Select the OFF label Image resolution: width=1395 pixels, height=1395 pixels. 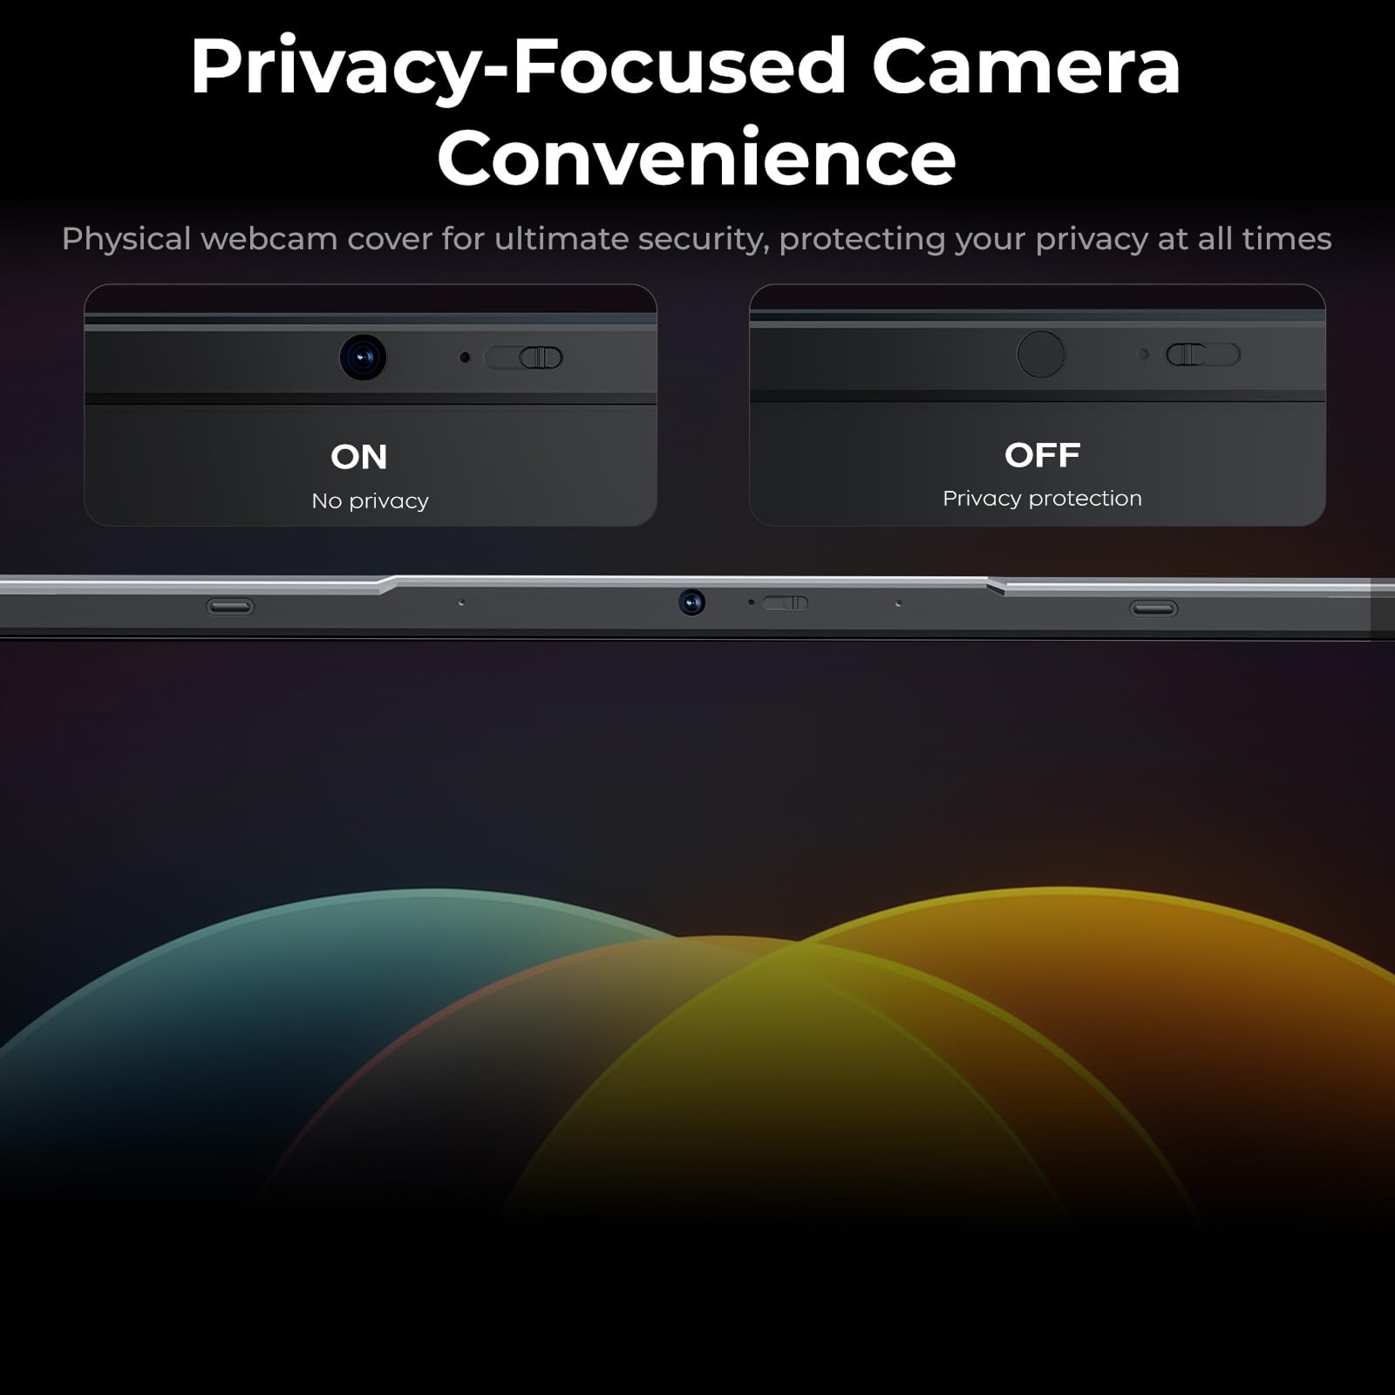[x=1042, y=455]
